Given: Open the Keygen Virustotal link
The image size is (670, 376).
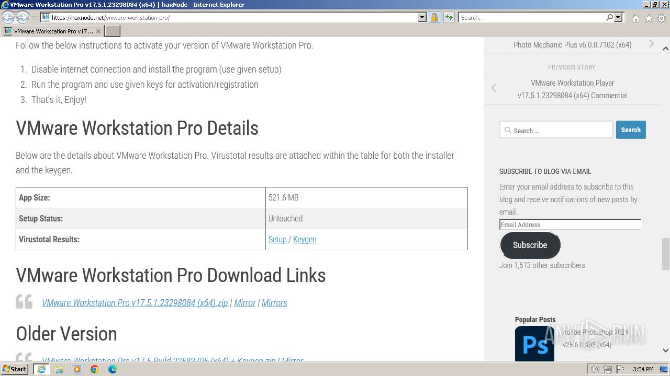Looking at the screenshot, I should click(305, 239).
